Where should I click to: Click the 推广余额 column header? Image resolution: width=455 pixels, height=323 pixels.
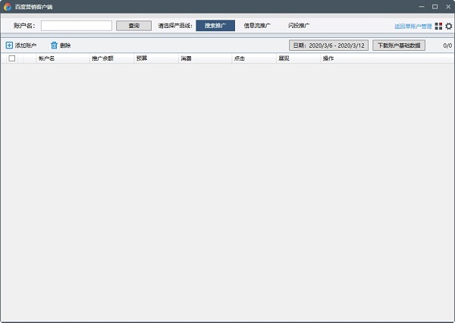[x=111, y=58]
